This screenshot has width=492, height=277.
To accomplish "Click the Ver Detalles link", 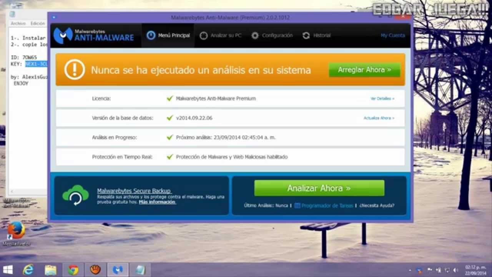I will (x=382, y=99).
